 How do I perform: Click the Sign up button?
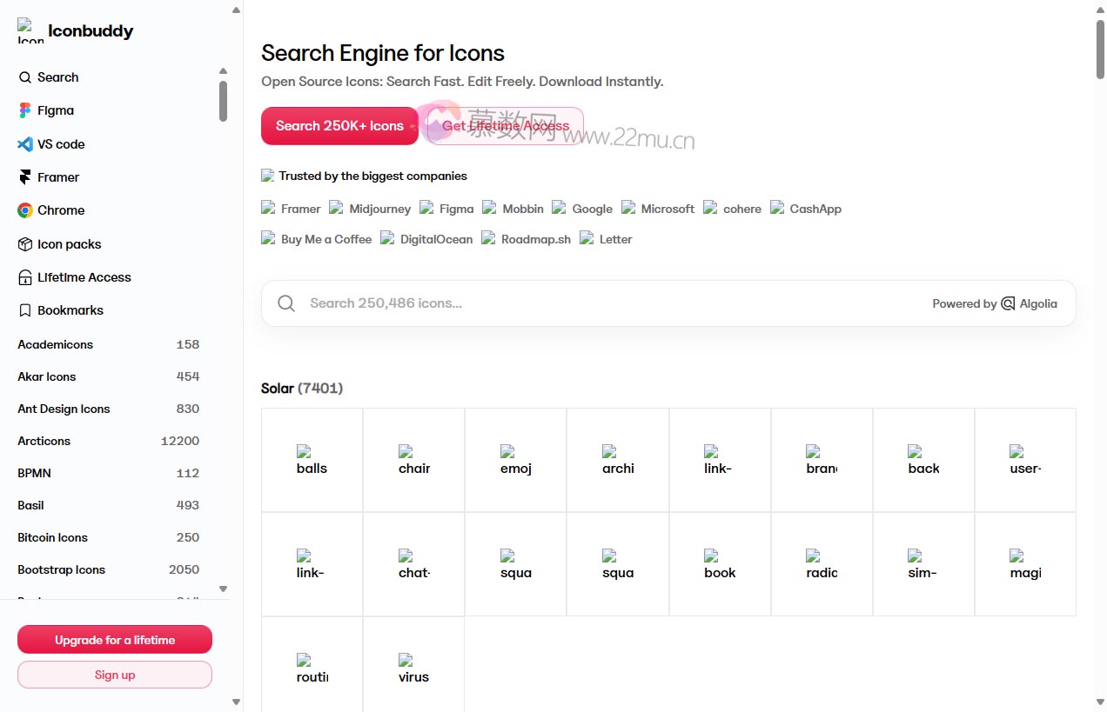pyautogui.click(x=115, y=675)
